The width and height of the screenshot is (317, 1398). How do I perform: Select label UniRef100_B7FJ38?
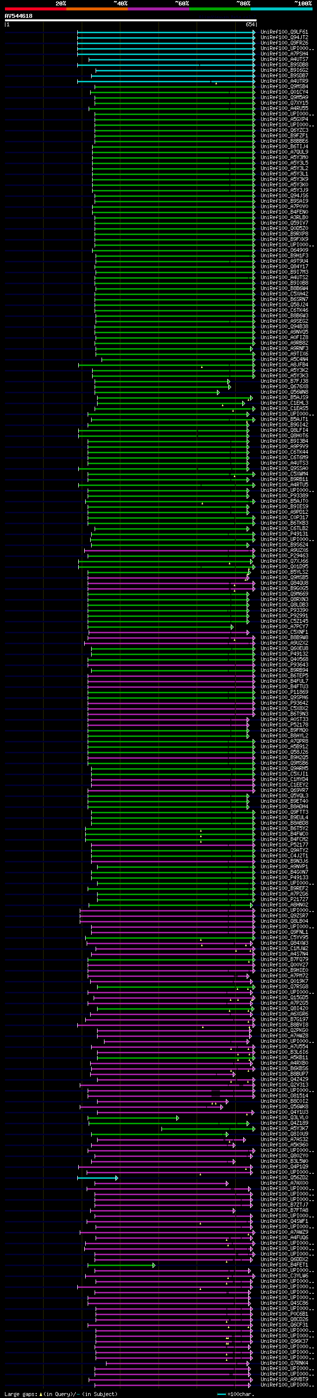click(284, 381)
